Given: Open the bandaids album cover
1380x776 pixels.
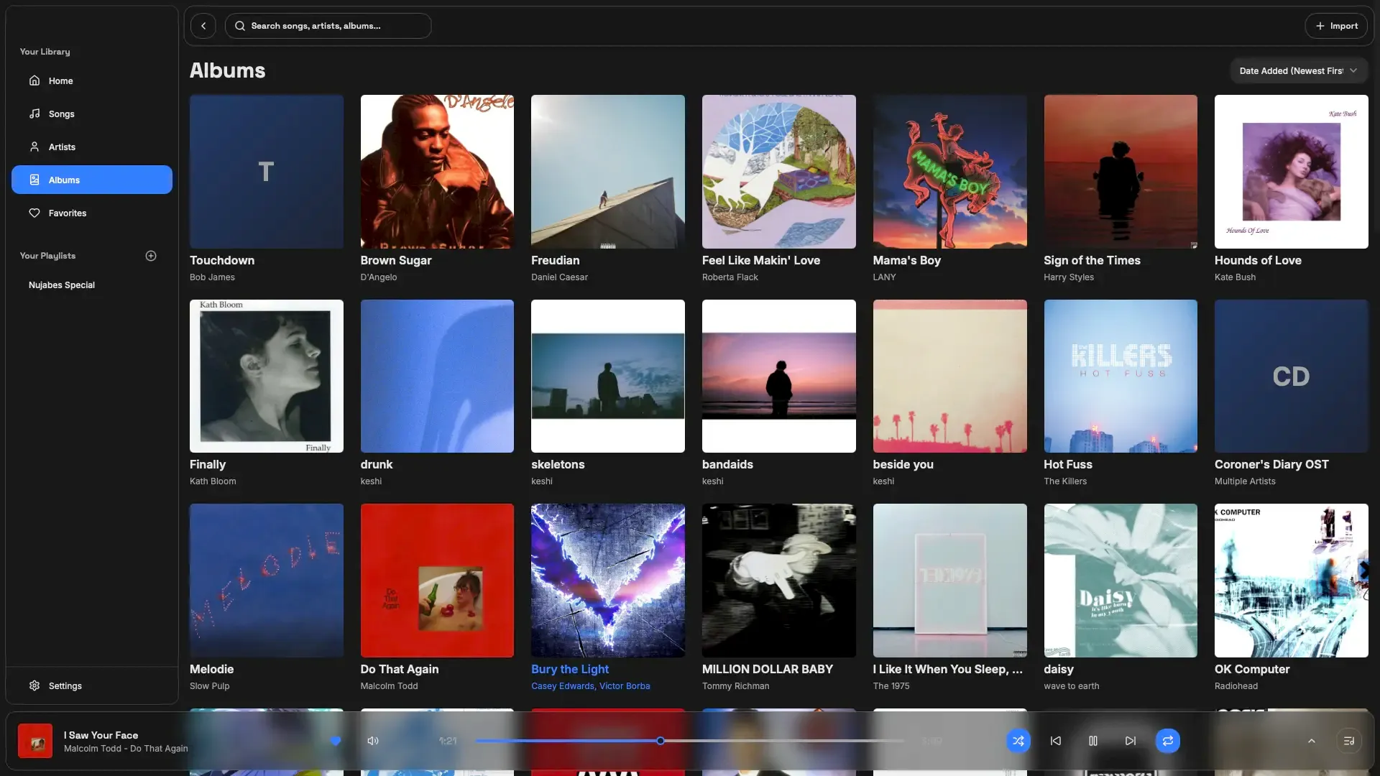Looking at the screenshot, I should 779,376.
